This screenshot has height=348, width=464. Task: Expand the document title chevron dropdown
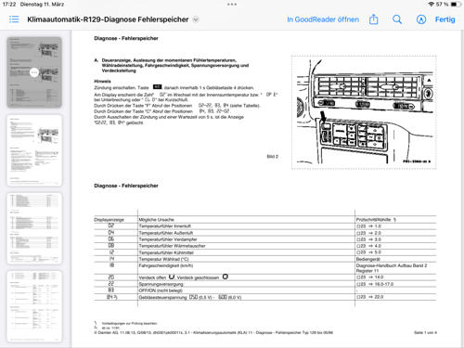196,19
